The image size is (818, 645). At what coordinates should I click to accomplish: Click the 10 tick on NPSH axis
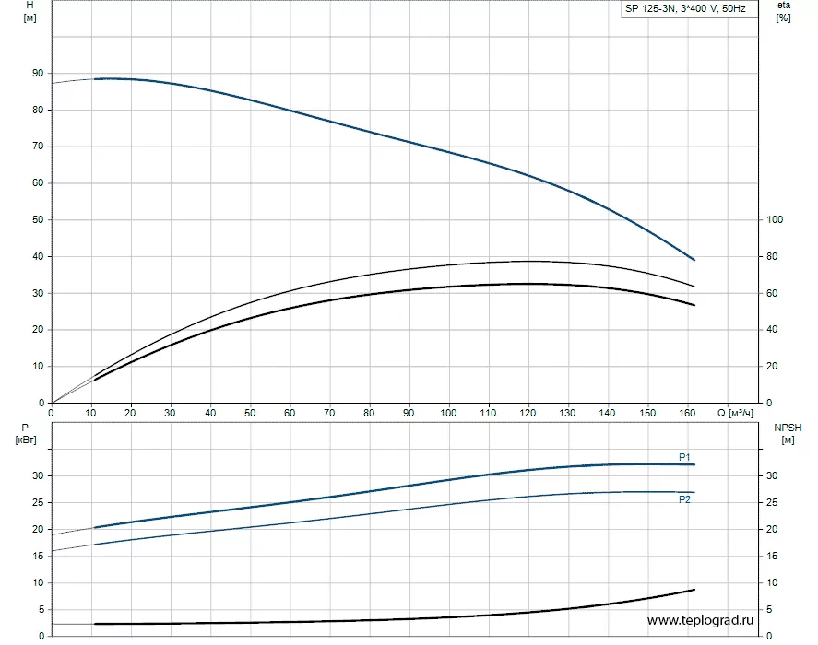[x=772, y=582]
